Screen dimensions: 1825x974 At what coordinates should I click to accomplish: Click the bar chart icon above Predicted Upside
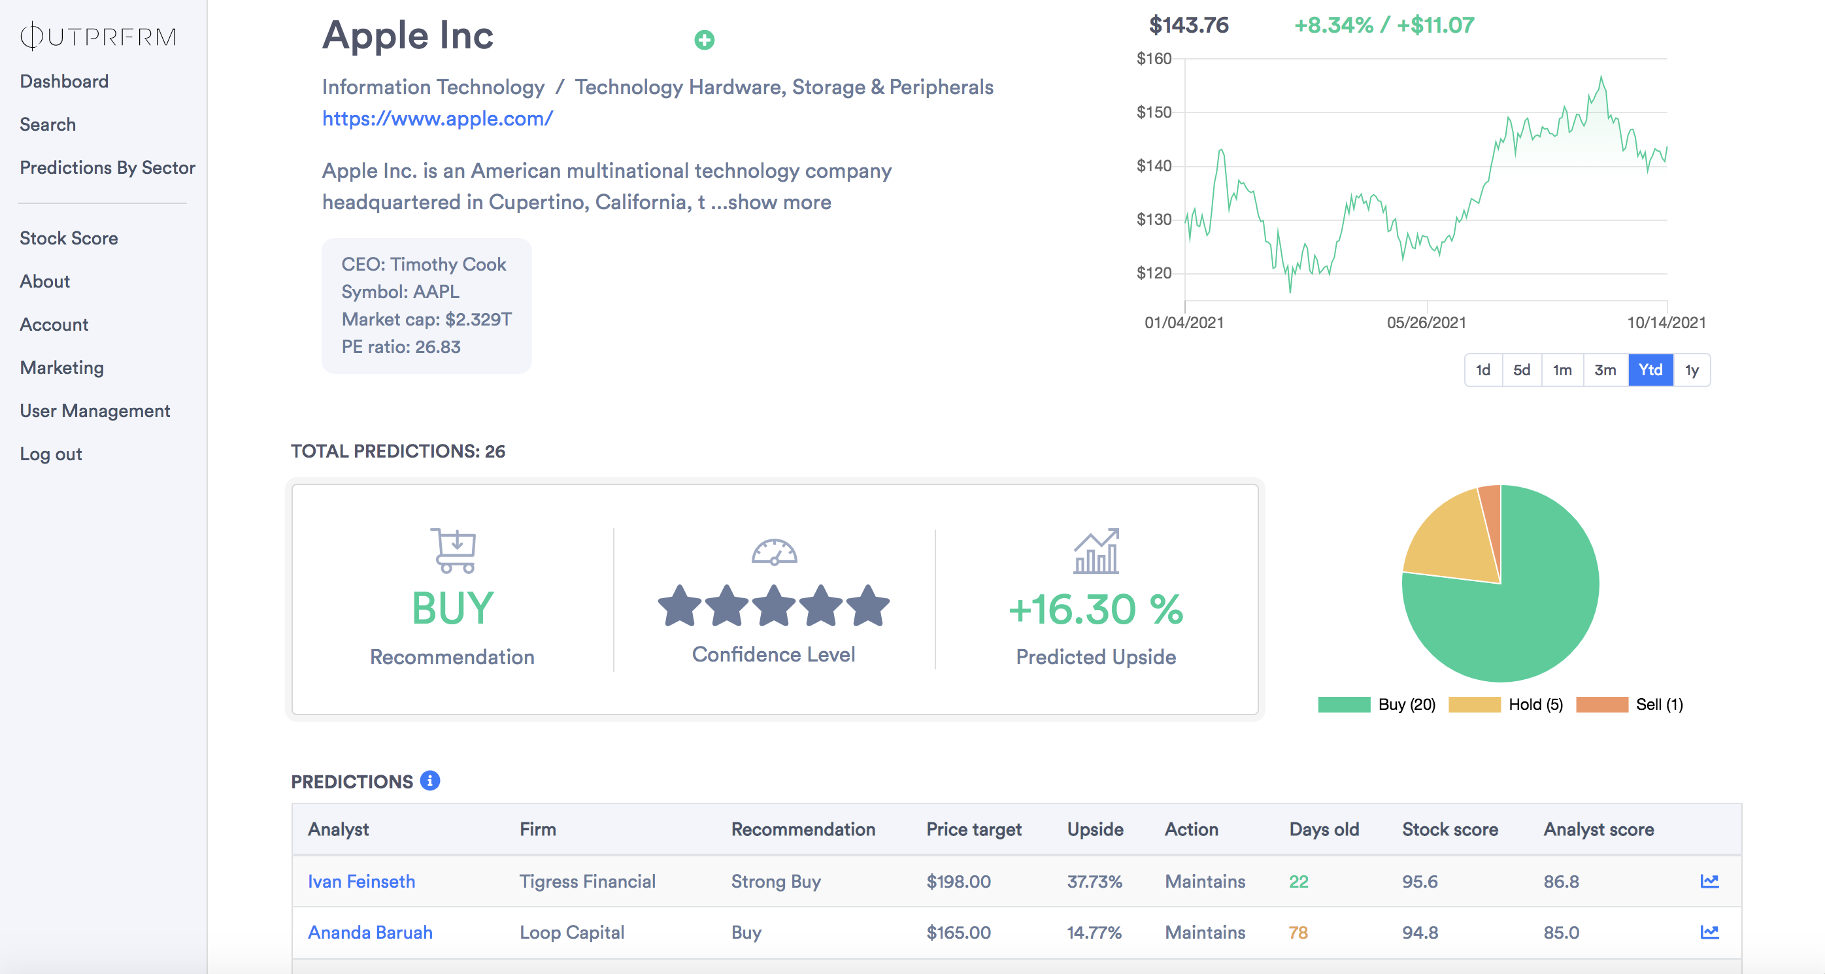[x=1096, y=550]
